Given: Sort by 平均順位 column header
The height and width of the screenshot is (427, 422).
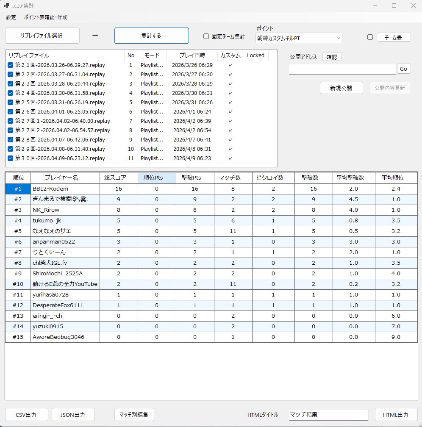Looking at the screenshot, I should pyautogui.click(x=396, y=178).
